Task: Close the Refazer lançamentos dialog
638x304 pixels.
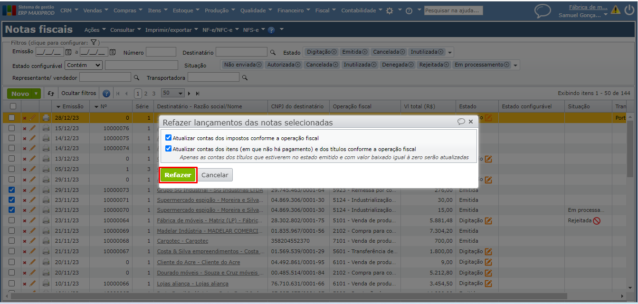Action: [471, 122]
